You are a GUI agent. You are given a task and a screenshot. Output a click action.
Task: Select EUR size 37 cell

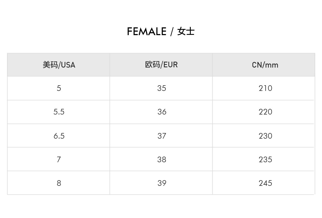(162, 136)
